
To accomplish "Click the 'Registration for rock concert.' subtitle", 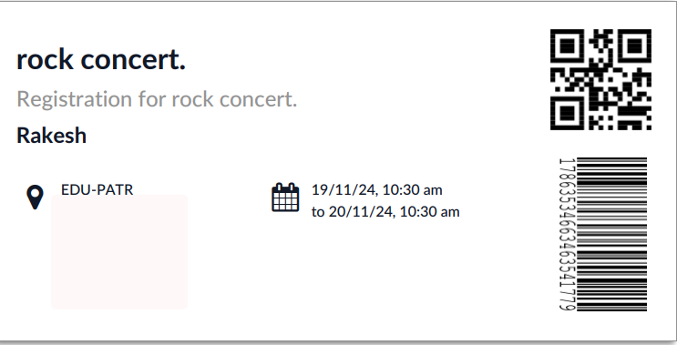I will 157,99.
